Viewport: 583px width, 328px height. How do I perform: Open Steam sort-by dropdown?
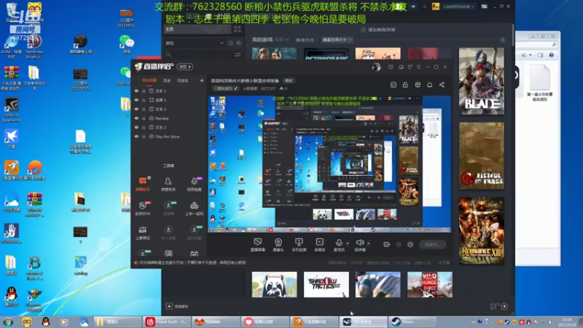tap(337, 39)
